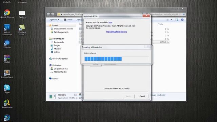The image size is (217, 122).
Task: Open Google Chrome desktop shortcut
Action: pyautogui.click(x=7, y=14)
